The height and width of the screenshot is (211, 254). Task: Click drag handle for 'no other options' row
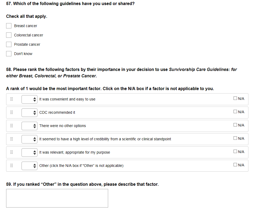[x=11, y=126]
